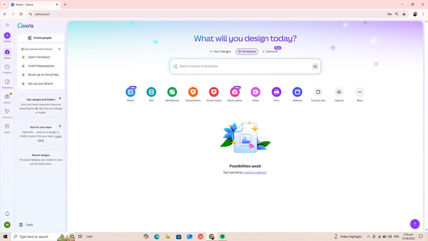Close the 'Get started with Canva!' card

(59, 49)
